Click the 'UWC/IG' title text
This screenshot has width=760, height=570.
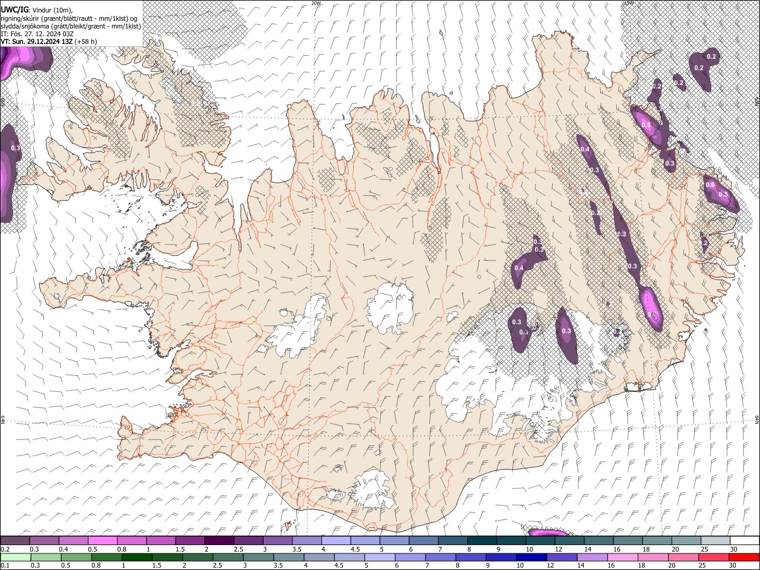coord(14,10)
